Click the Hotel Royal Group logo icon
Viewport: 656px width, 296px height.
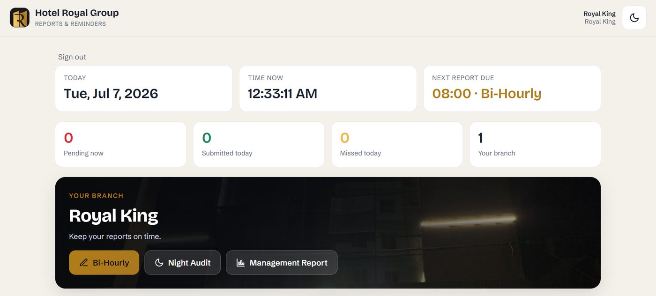point(20,18)
